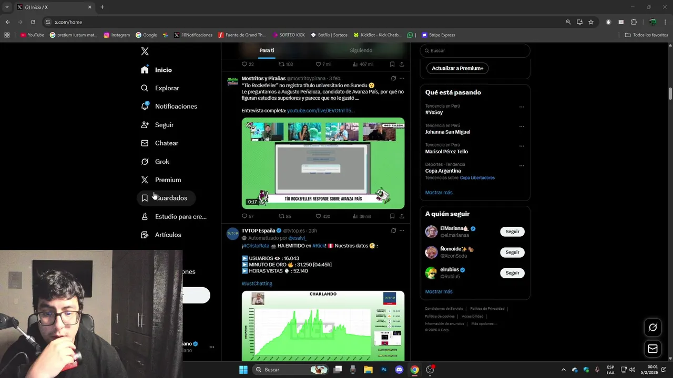This screenshot has height=378, width=673.
Task: Open Grok explain icon on TVTOP España post
Action: tap(393, 230)
